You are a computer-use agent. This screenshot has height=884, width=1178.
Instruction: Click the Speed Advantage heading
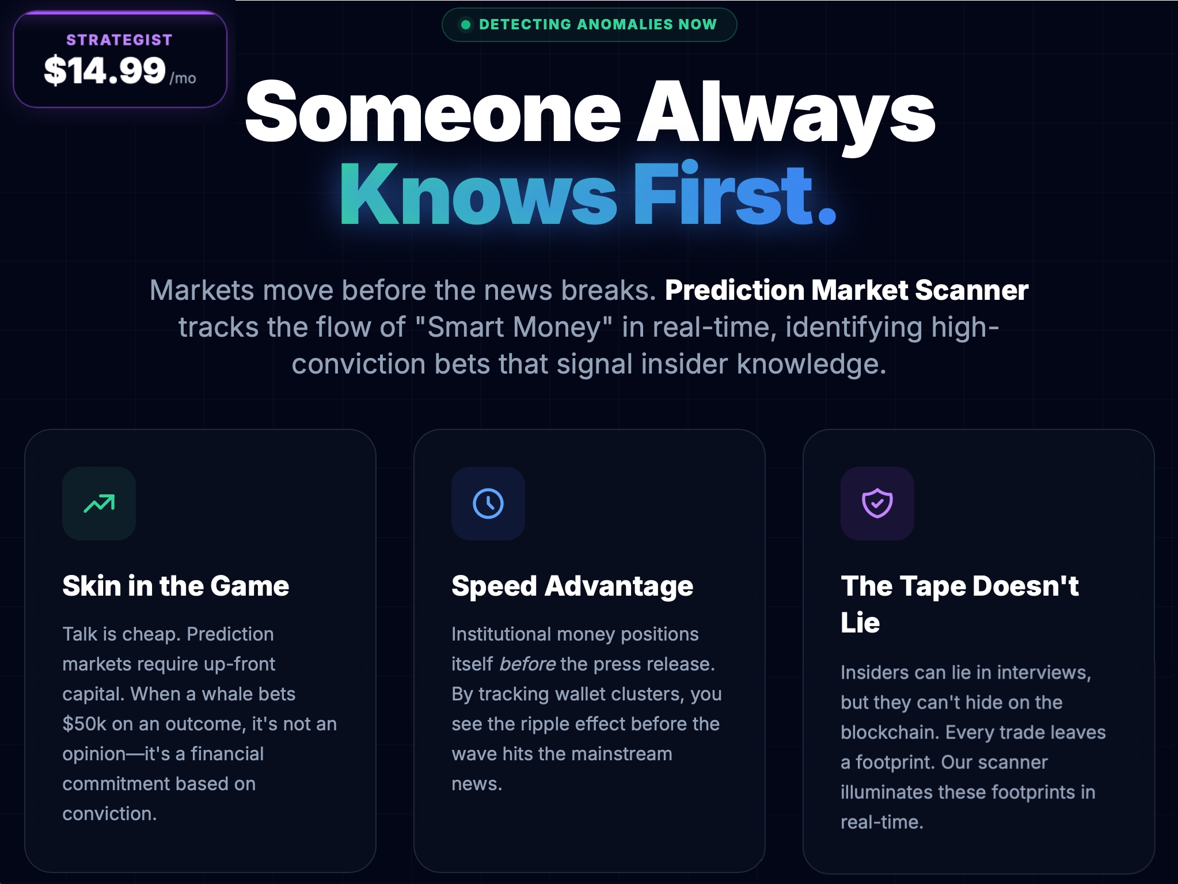coord(572,586)
